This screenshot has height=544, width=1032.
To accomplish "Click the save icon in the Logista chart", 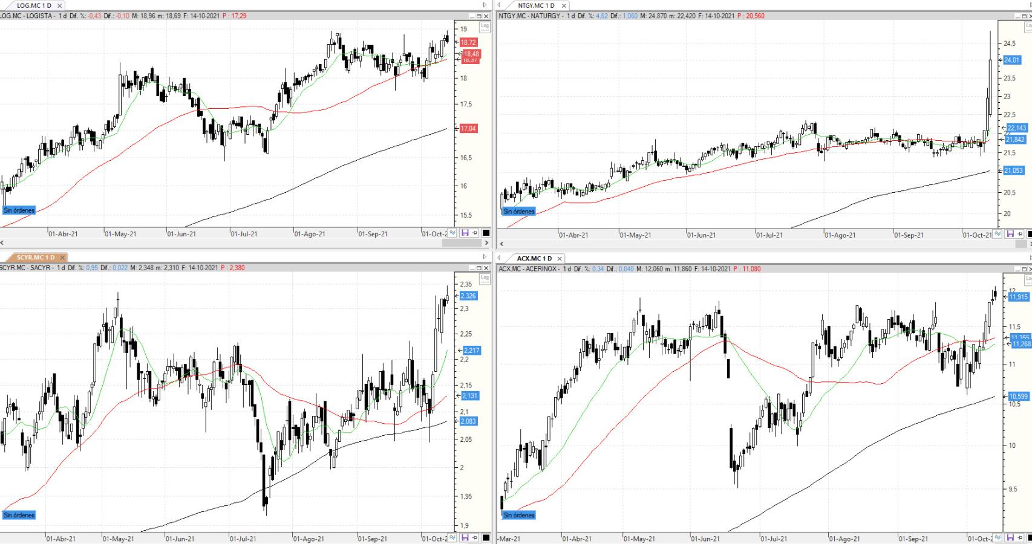I will tap(465, 233).
